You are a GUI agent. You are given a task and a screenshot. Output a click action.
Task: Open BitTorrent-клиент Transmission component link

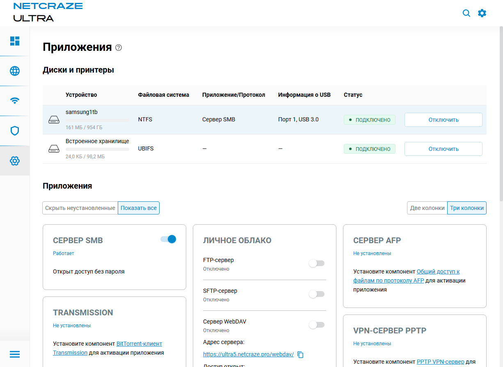[x=139, y=344]
